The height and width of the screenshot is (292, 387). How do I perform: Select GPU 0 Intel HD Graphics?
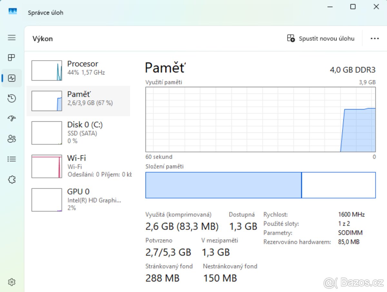(78, 200)
